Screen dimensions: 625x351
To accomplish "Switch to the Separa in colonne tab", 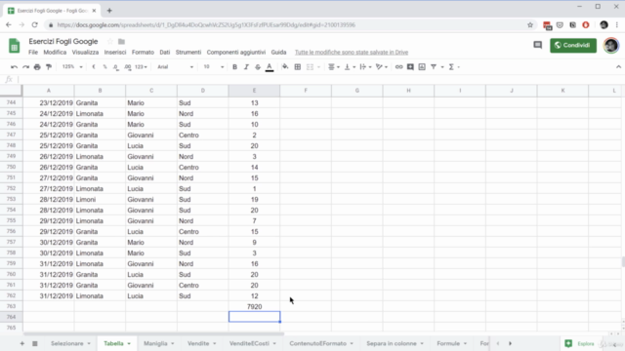I will click(392, 343).
